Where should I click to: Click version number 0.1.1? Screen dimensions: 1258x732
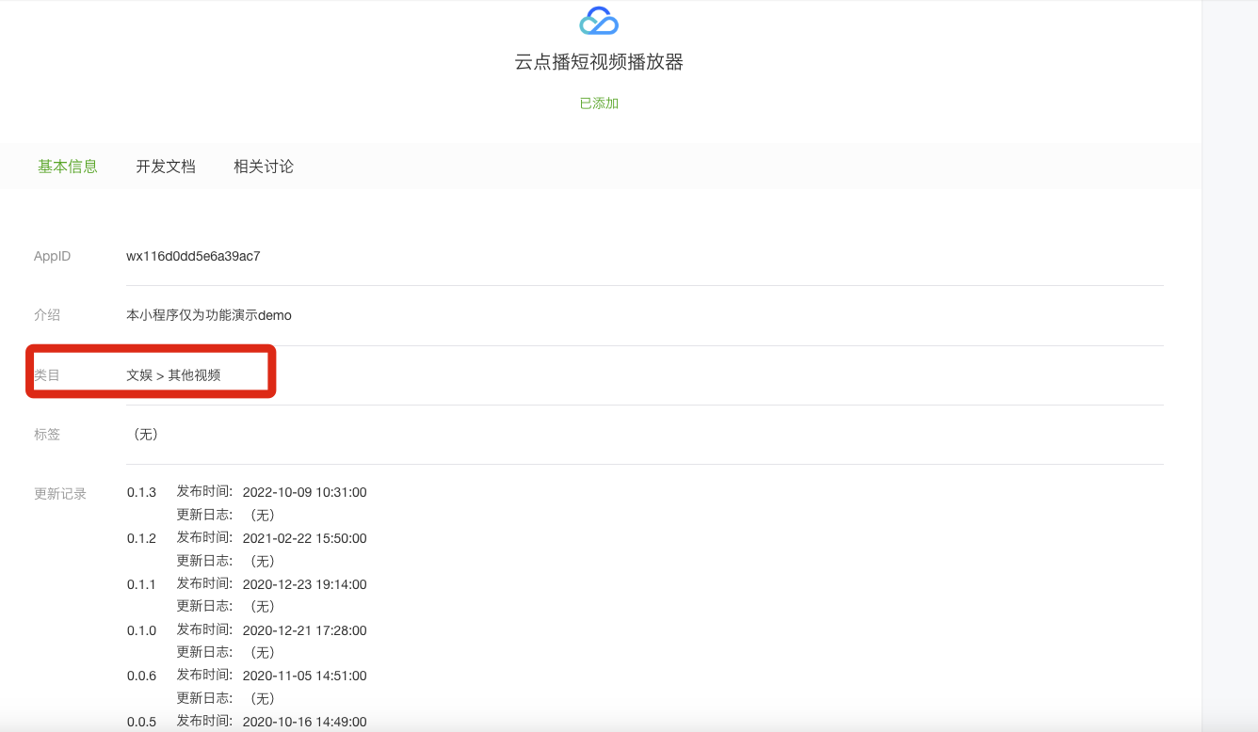click(x=141, y=584)
